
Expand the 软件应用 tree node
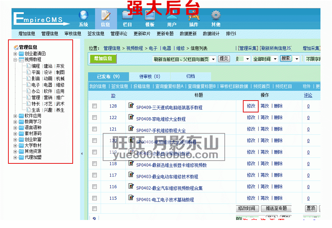[x=15, y=116]
